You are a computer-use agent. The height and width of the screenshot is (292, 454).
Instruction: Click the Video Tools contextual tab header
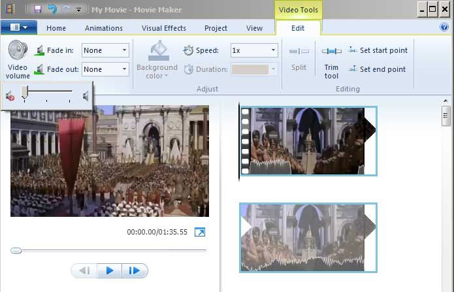tap(299, 10)
